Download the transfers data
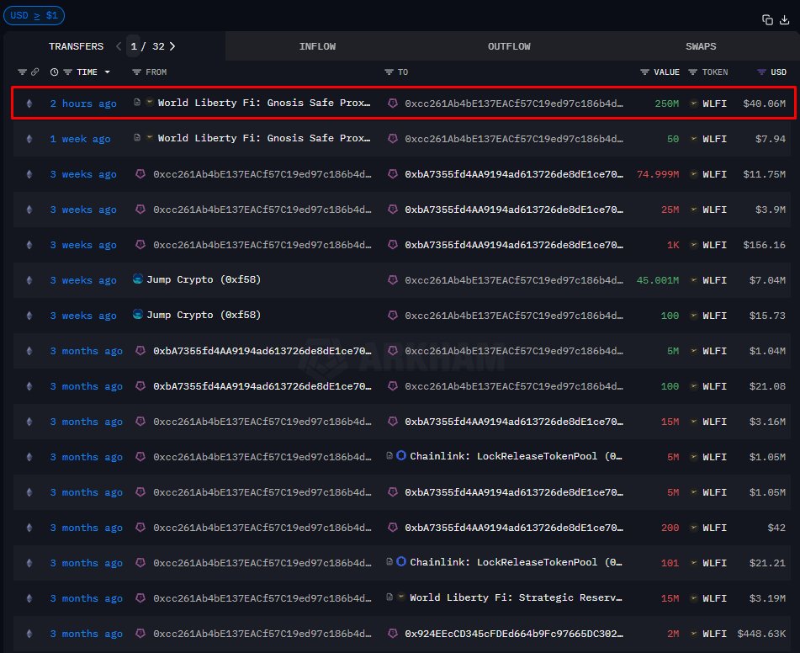The width and height of the screenshot is (800, 653). (784, 20)
